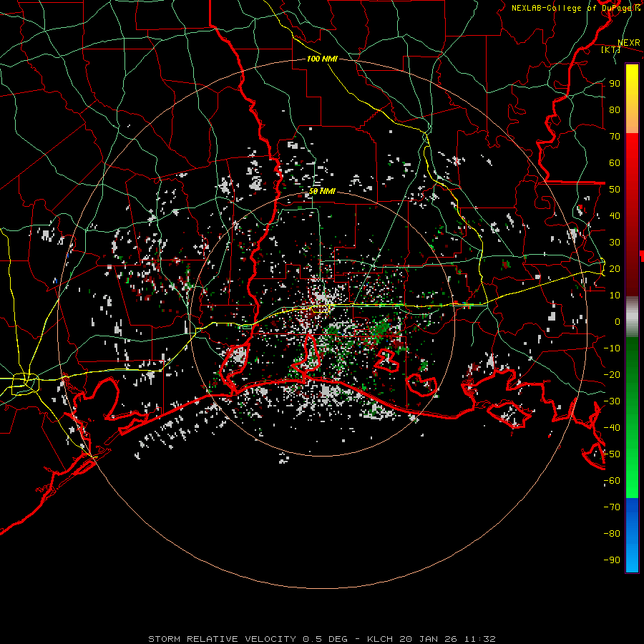Click the "0" value on the velocity scale
The height and width of the screenshot is (644, 644).
pos(618,321)
